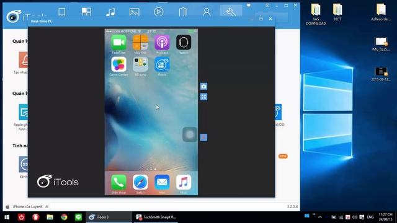Viewport: 397px width, 223px height.
Task: Open the music tab in iTools toolbar
Action: (x=110, y=12)
